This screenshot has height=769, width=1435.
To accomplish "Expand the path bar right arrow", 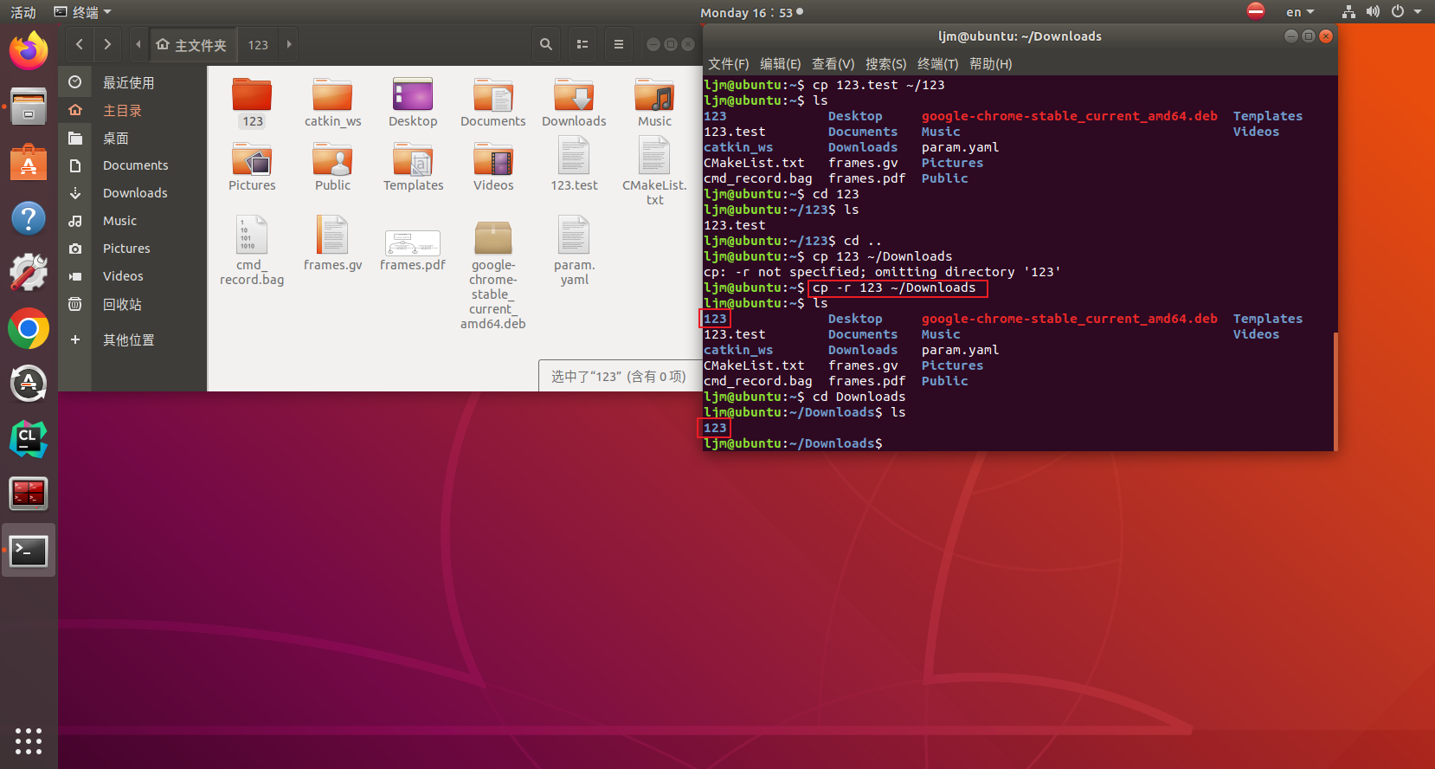I will (x=289, y=44).
